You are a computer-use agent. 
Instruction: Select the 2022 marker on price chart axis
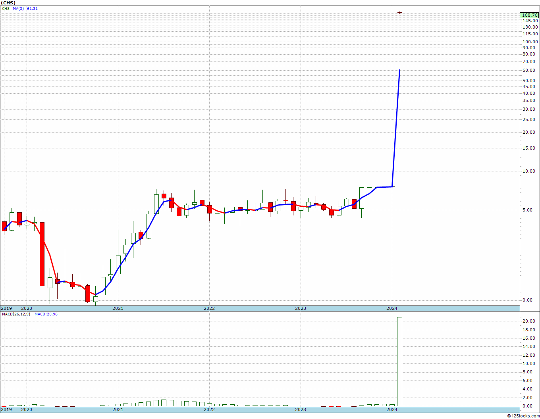[209, 308]
